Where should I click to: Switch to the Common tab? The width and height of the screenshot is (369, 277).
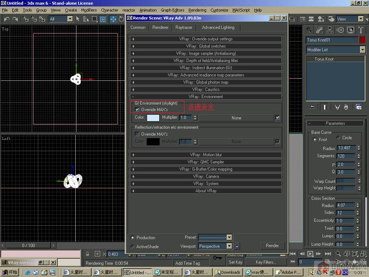point(138,27)
